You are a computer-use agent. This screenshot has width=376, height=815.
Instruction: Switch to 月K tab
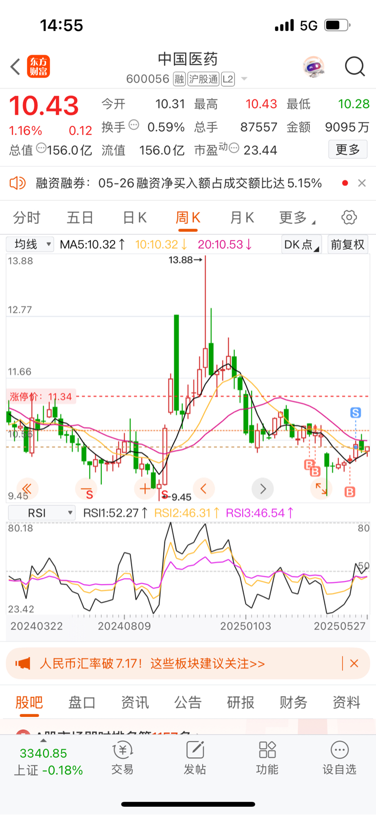pos(242,217)
